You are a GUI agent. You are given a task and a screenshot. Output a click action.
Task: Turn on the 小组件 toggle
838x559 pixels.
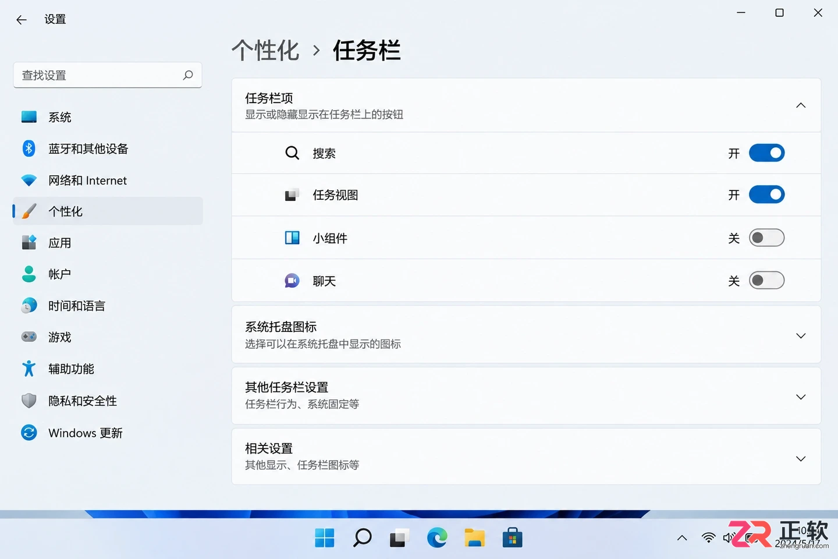click(x=766, y=238)
